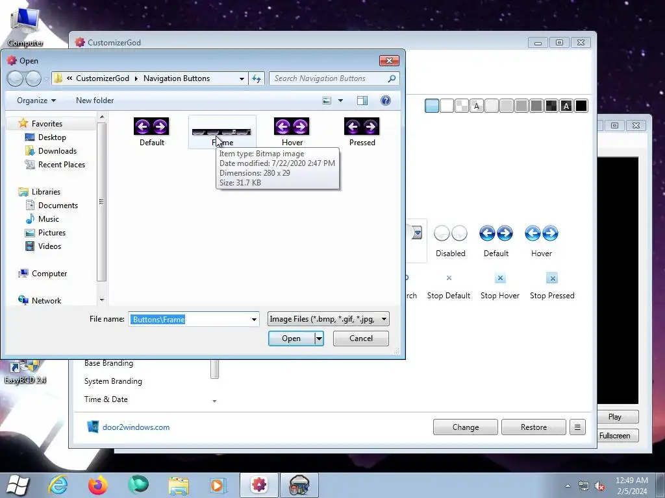Go to Desktop in Favorites

point(52,137)
